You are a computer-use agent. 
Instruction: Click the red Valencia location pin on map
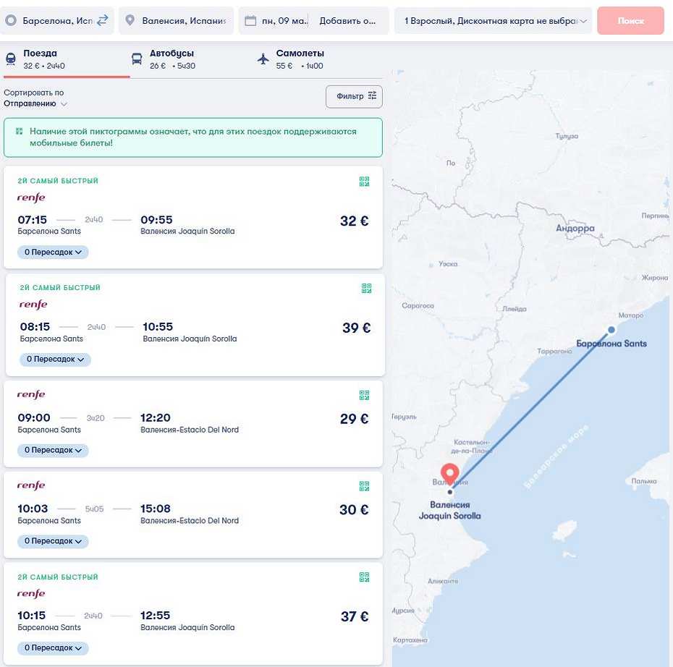450,474
